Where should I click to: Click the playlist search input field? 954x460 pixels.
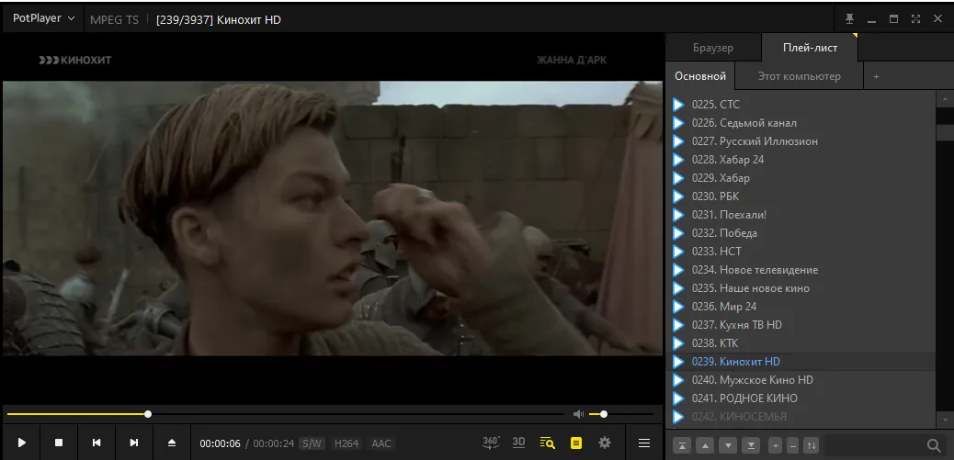click(x=873, y=445)
